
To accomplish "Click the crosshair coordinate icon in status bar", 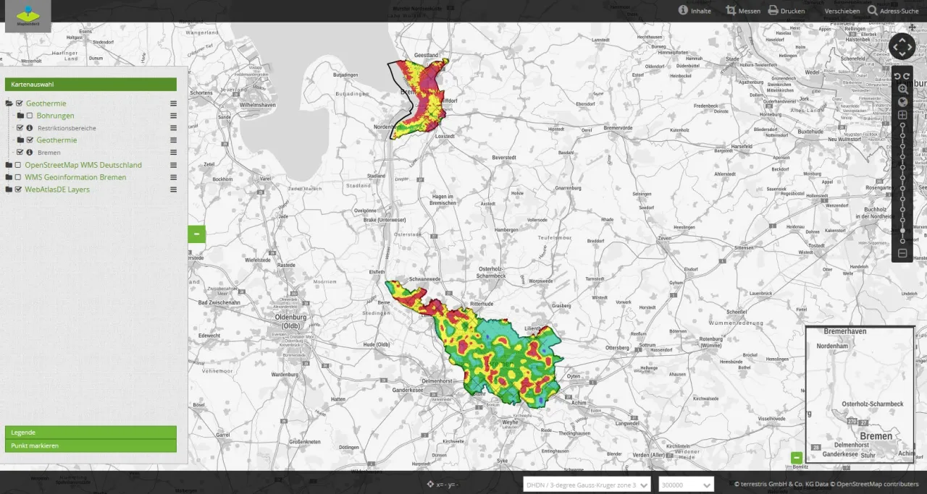I will pos(431,484).
